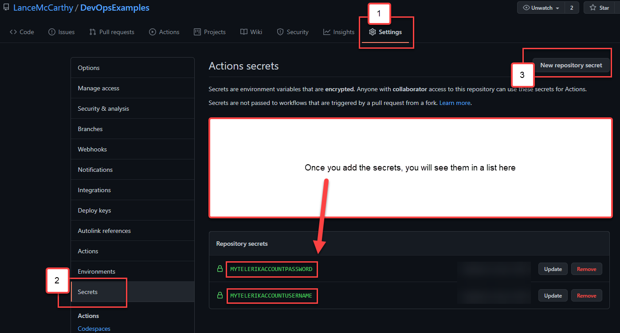
Task: Click the eye icon in Unwatch
Action: pyautogui.click(x=526, y=8)
